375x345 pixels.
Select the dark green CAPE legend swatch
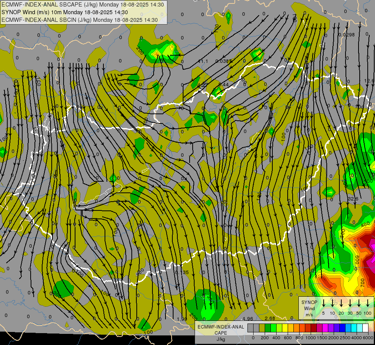point(268,328)
